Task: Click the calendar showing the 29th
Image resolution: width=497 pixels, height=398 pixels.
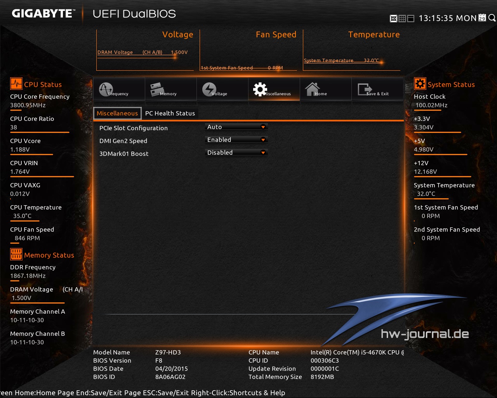Action: [483, 18]
